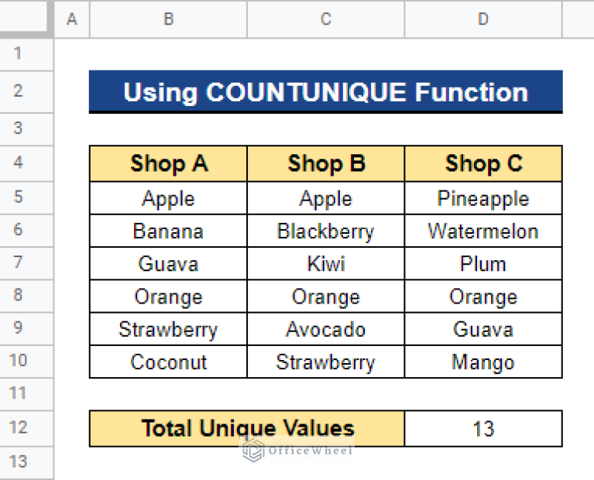Click the 'Total Unique Values' cell
Image resolution: width=594 pixels, height=480 pixels.
247,429
